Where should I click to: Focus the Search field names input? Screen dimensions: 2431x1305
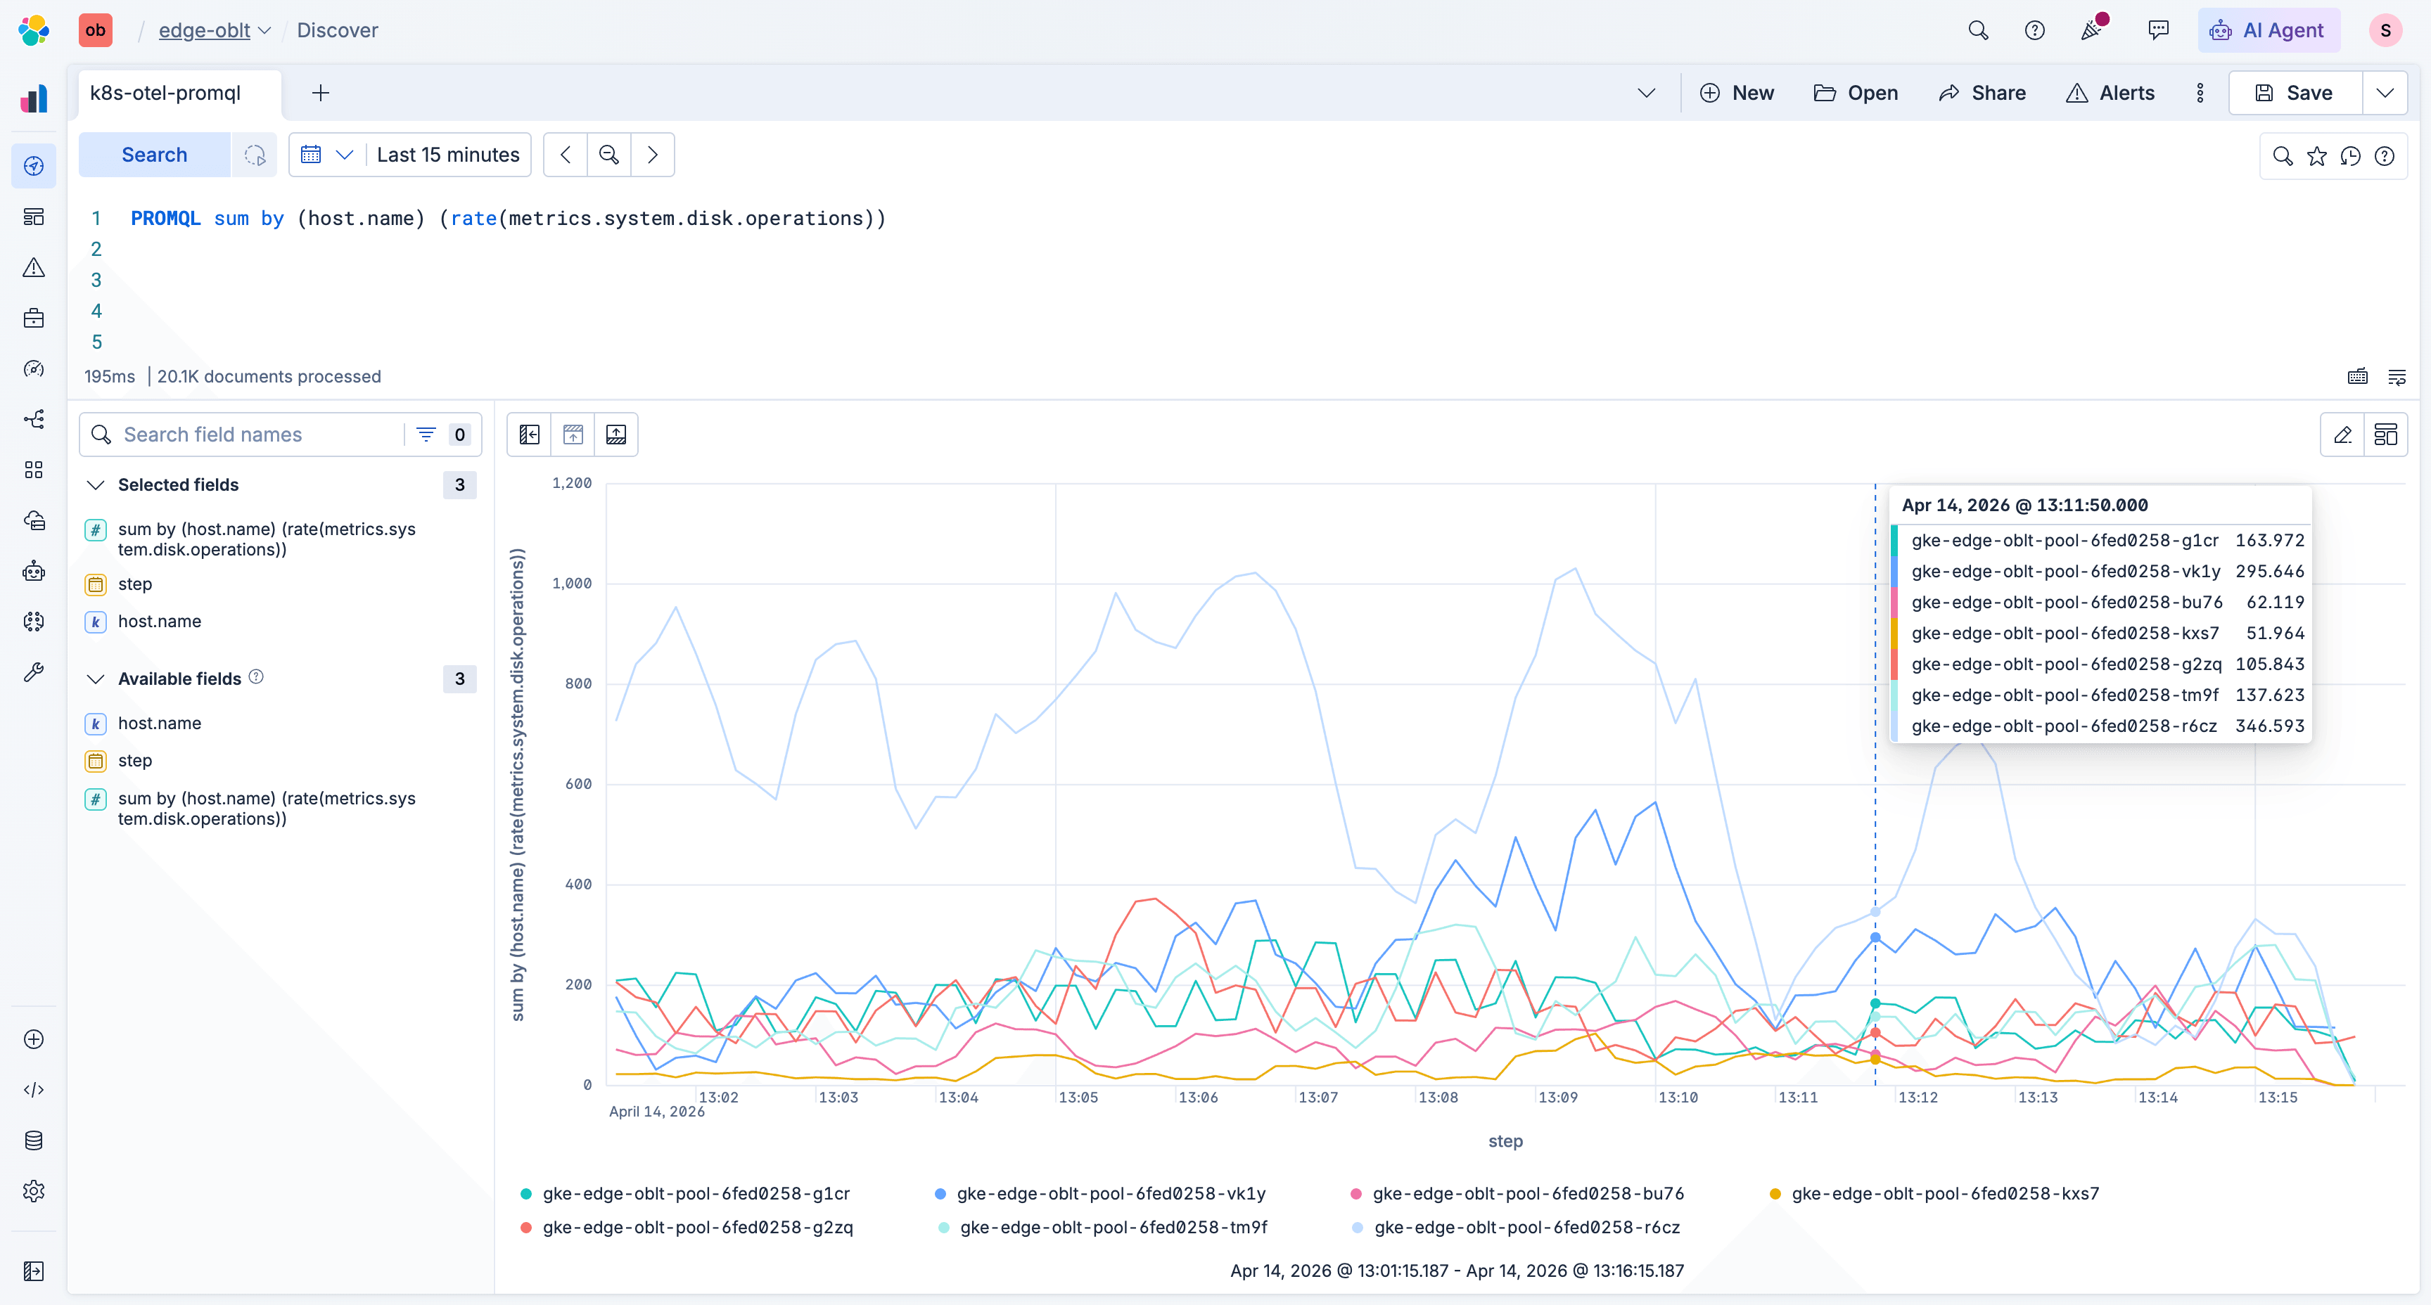click(255, 435)
